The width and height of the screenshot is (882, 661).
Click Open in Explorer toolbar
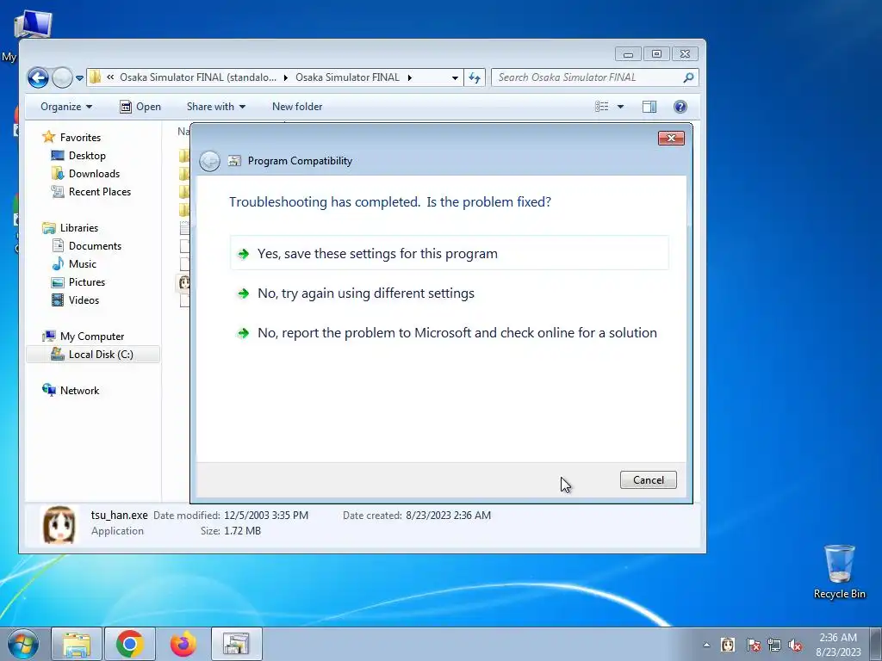(140, 107)
